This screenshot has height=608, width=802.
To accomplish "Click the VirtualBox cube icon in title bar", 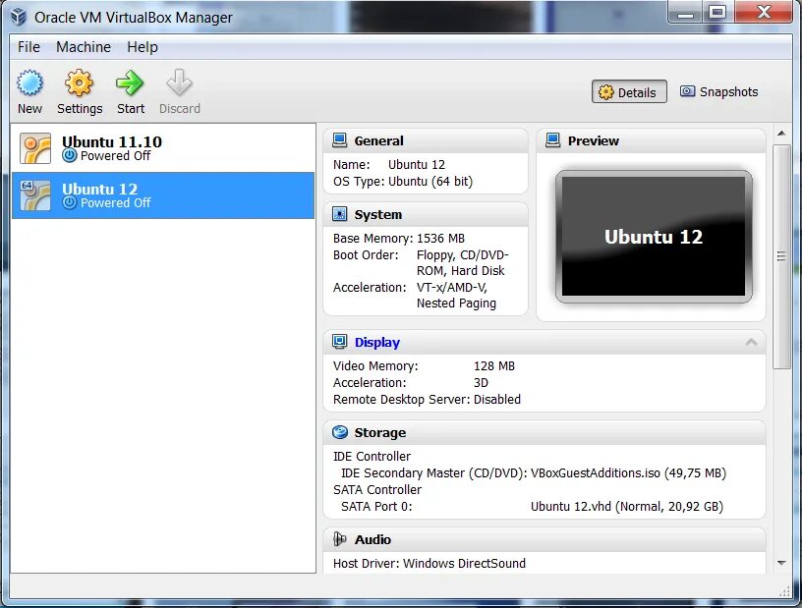I will pos(19,17).
